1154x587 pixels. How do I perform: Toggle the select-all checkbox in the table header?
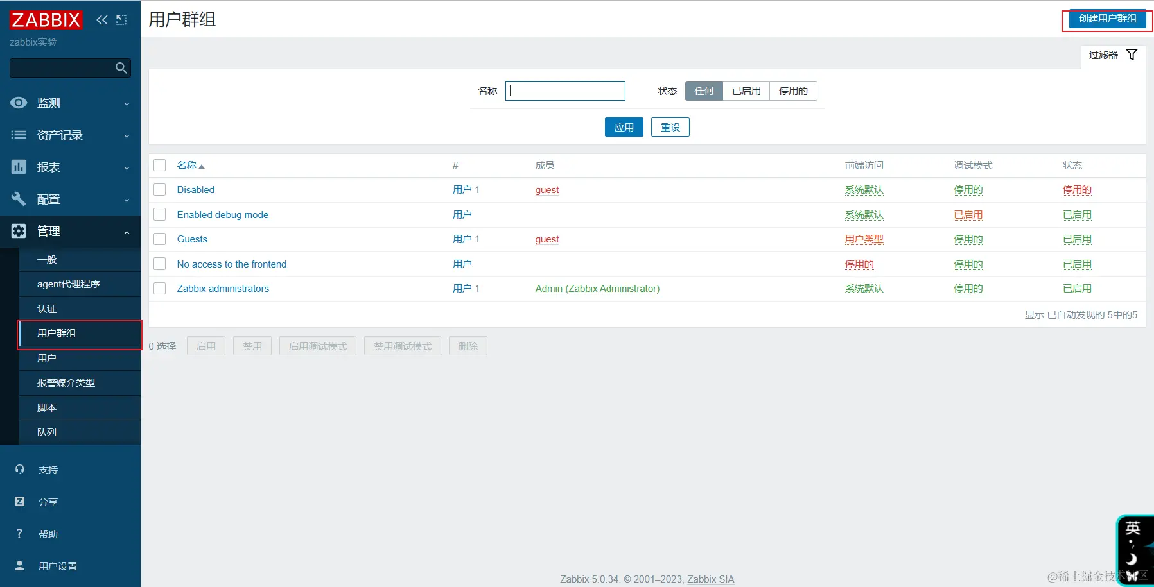[160, 166]
